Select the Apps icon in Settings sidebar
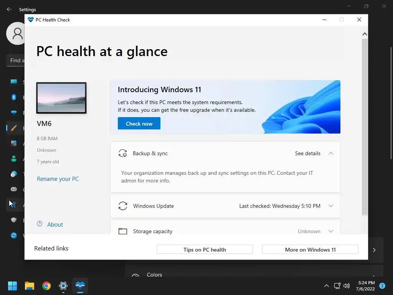393x295 pixels. pos(14,143)
